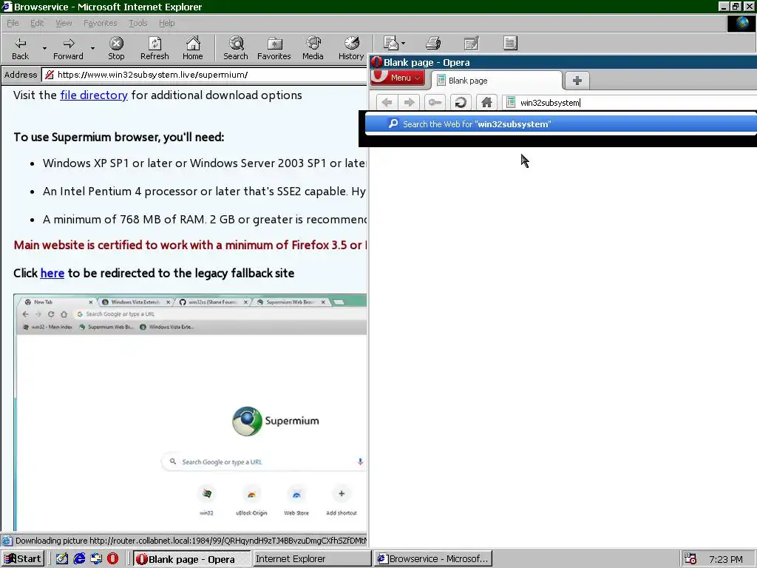
Task: Refresh the page in Internet Explorer
Action: point(155,48)
